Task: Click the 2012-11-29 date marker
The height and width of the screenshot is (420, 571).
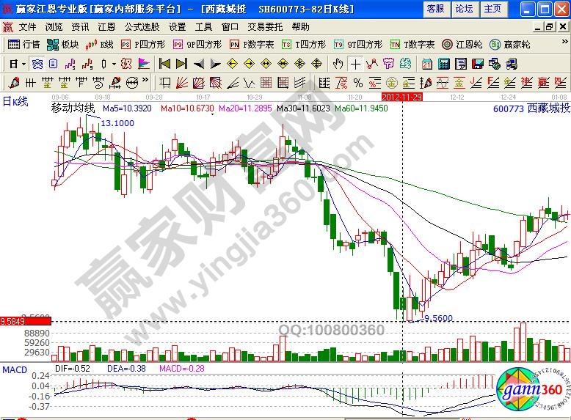Action: [x=401, y=96]
